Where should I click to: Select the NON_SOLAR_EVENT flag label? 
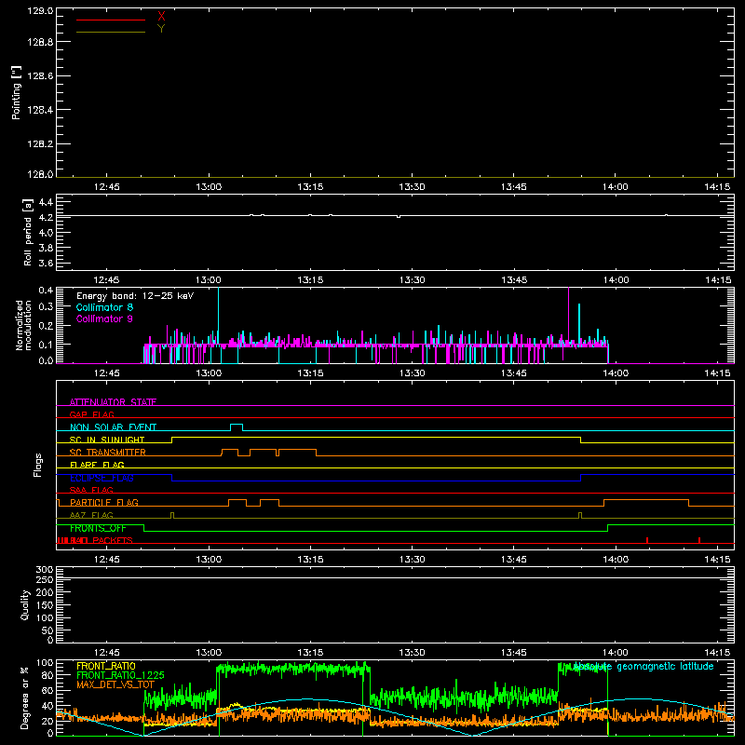pyautogui.click(x=113, y=427)
